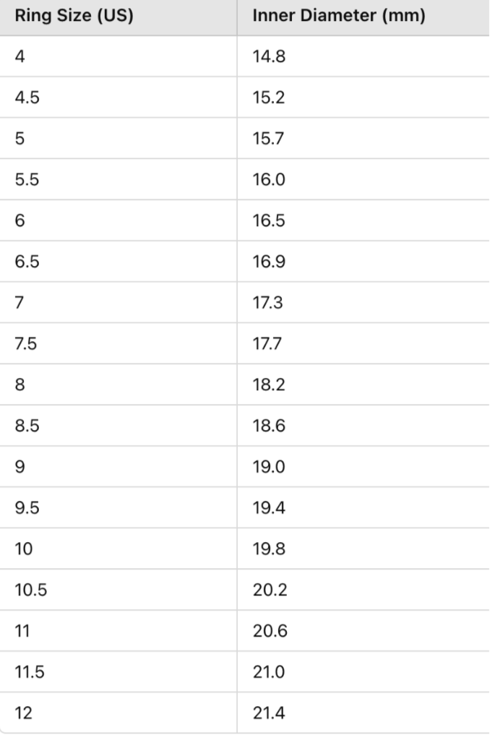The image size is (490, 735).
Task: Select the 16.5 diameter cell
Action: (x=269, y=220)
